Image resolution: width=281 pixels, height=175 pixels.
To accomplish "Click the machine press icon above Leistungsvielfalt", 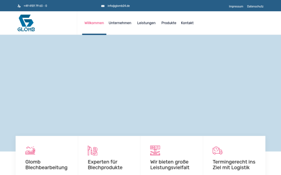I will 155,150.
